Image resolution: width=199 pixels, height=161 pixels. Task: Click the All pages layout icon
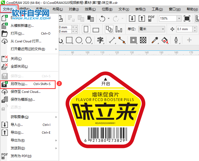coord(109,29)
